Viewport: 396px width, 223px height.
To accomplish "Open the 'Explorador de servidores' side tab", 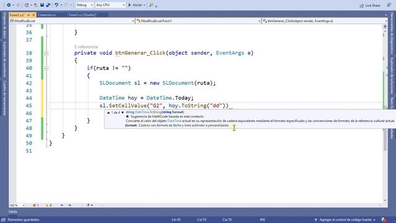I will point(4,59).
